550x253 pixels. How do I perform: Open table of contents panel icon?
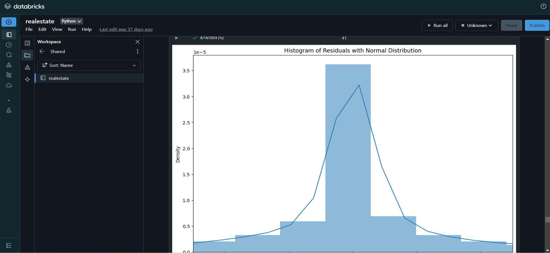coord(27,43)
